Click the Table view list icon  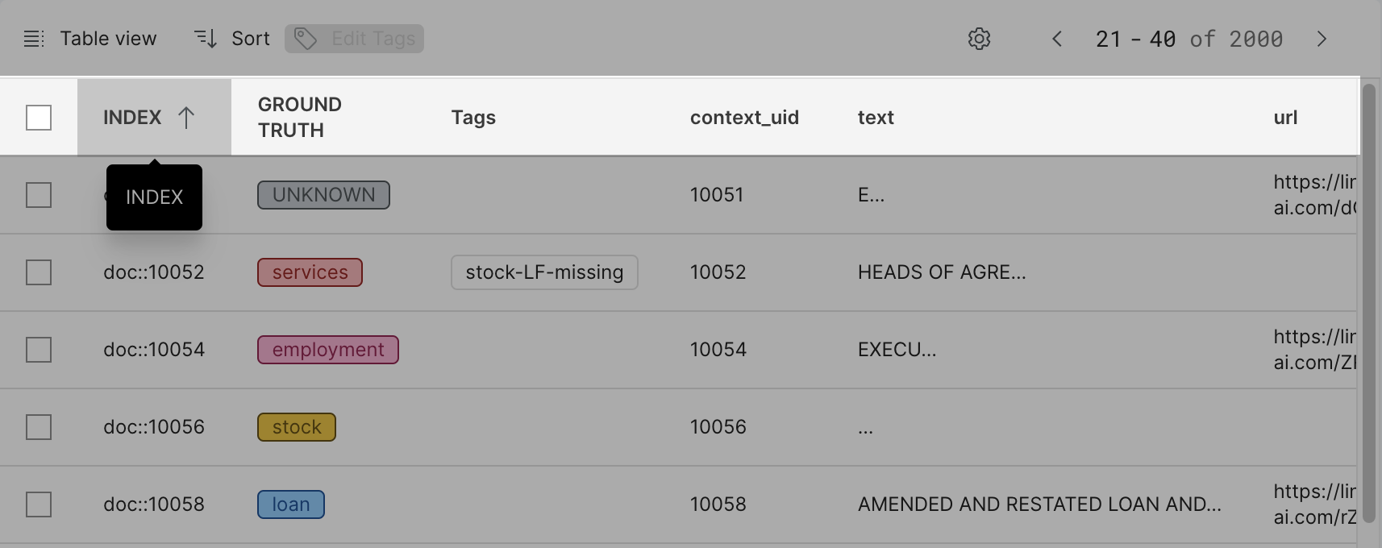[34, 39]
